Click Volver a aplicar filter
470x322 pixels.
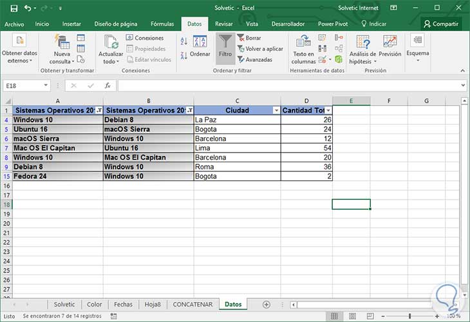[x=260, y=48]
